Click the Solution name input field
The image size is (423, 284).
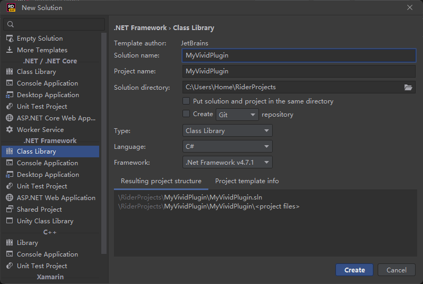click(299, 55)
